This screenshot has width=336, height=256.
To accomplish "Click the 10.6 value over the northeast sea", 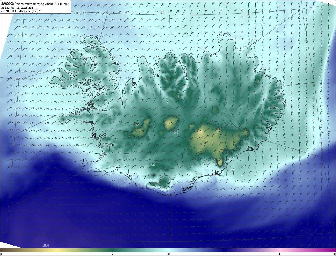I will point(290,43).
